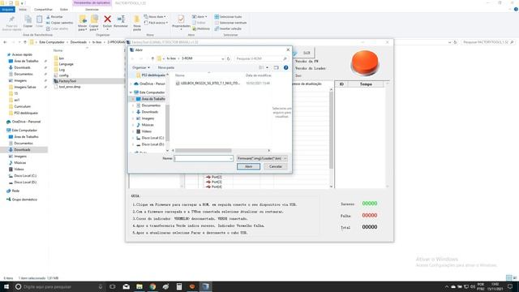Switch to the Exibir ribbon tab
The image size is (519, 292).
click(x=64, y=9)
